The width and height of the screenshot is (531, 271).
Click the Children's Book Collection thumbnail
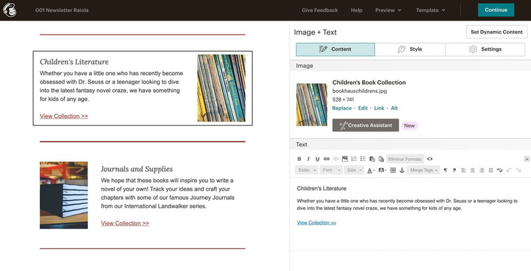pyautogui.click(x=311, y=104)
